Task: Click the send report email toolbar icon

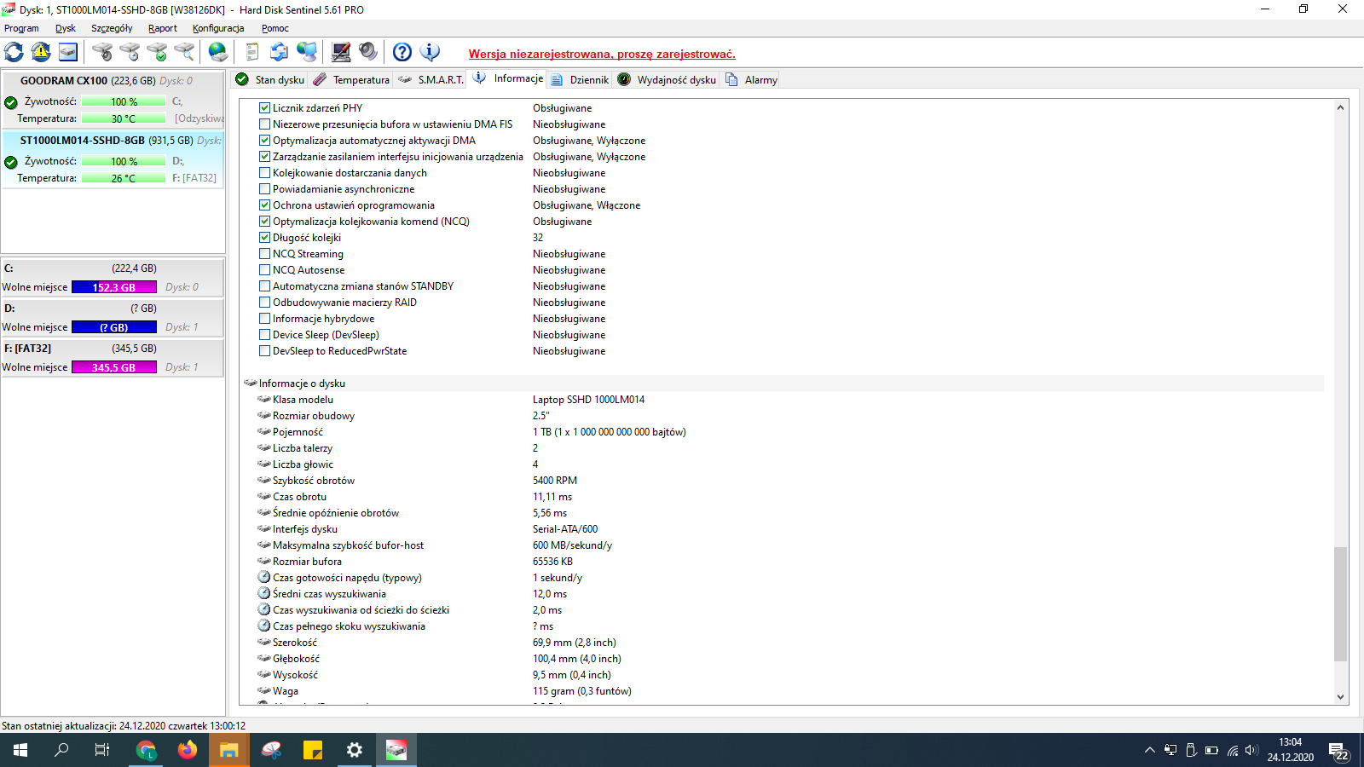Action: [x=280, y=52]
